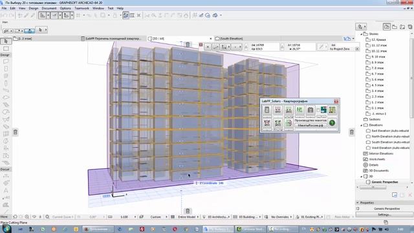
Task: Click the МакетыРоссии.рф button in the palette
Action: click(310, 126)
